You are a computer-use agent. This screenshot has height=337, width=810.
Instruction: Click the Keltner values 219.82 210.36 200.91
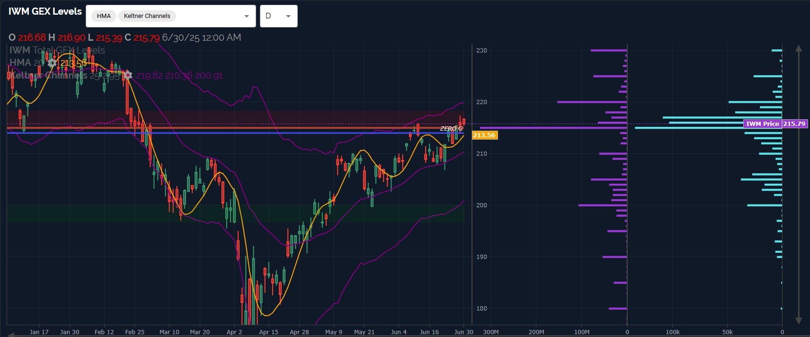coord(179,76)
